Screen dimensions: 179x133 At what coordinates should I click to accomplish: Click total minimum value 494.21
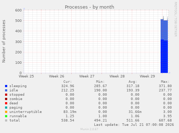100,120
